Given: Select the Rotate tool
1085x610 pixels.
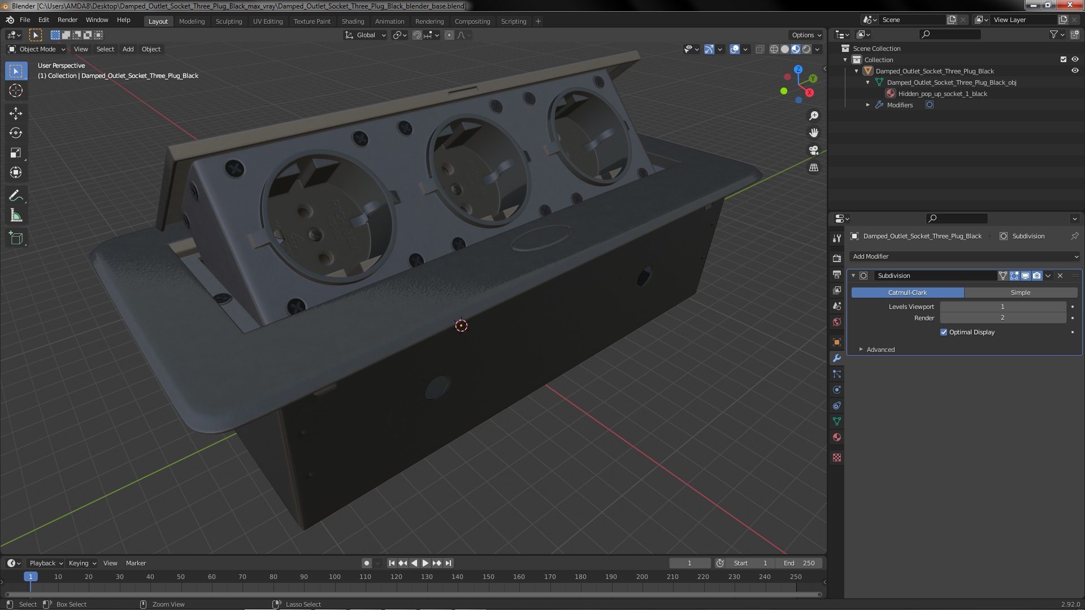Looking at the screenshot, I should [16, 133].
